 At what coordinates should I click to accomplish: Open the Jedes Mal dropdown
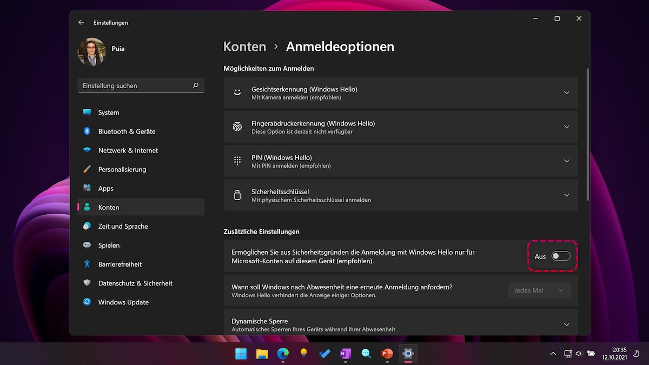pyautogui.click(x=539, y=290)
